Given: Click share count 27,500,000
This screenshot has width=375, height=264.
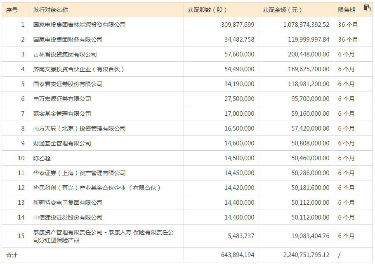Looking at the screenshot, I should point(239,99).
